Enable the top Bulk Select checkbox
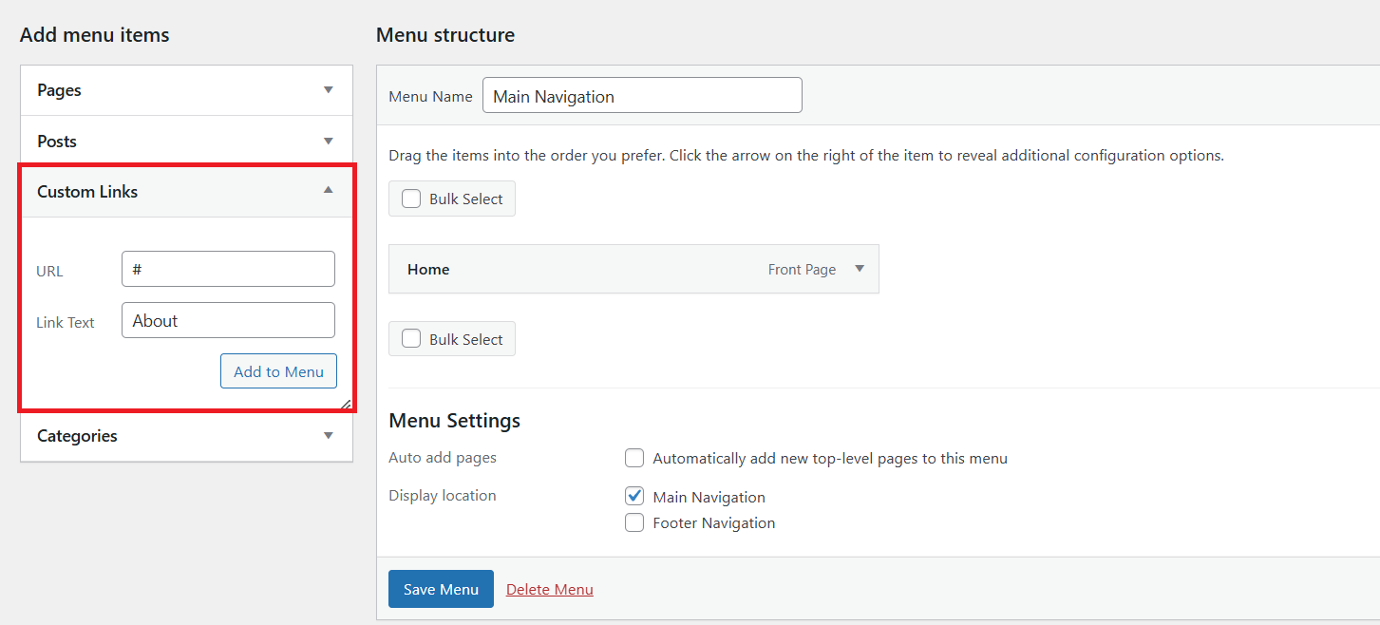This screenshot has height=625, width=1380. click(410, 199)
